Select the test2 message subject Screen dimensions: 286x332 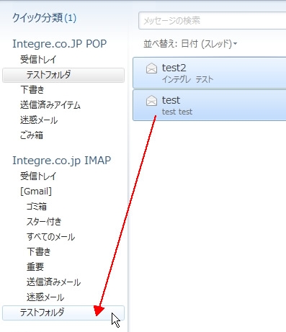(174, 68)
